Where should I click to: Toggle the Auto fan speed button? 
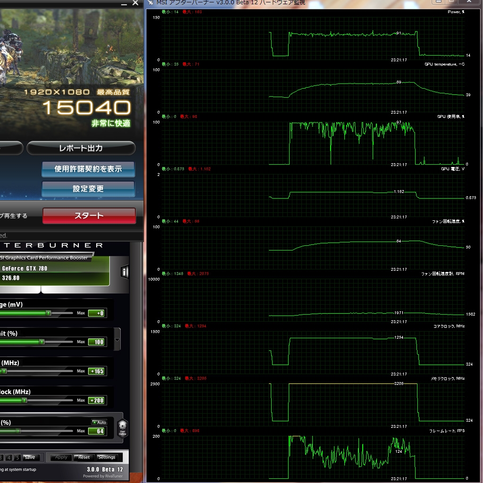click(99, 422)
